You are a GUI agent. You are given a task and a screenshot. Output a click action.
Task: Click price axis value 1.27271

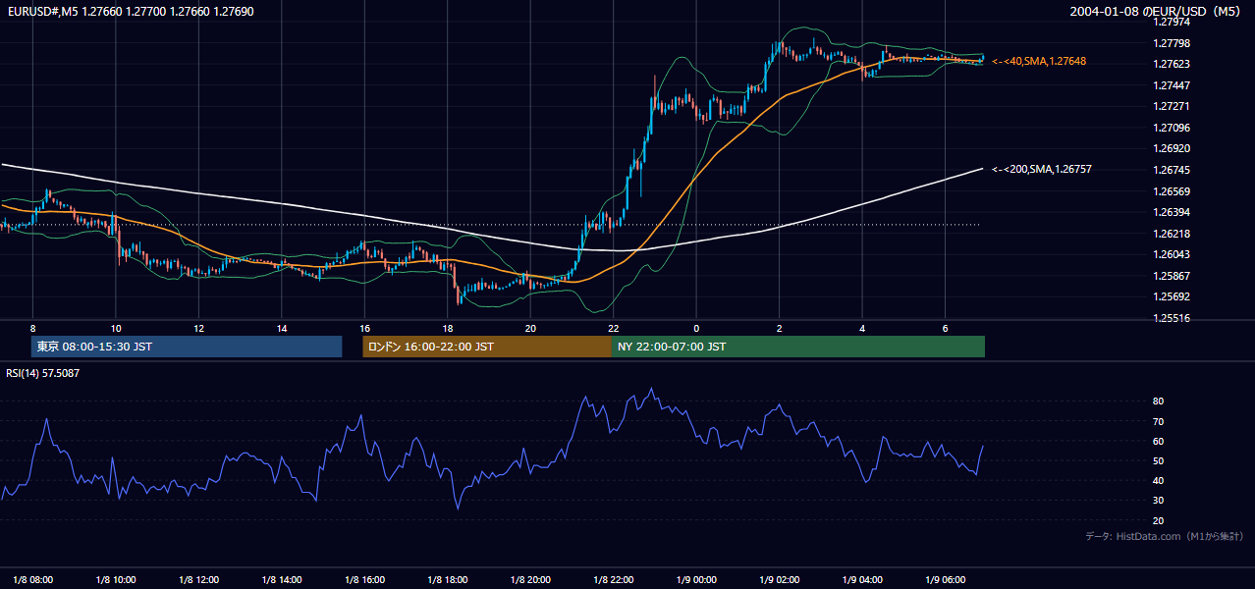tap(1171, 106)
